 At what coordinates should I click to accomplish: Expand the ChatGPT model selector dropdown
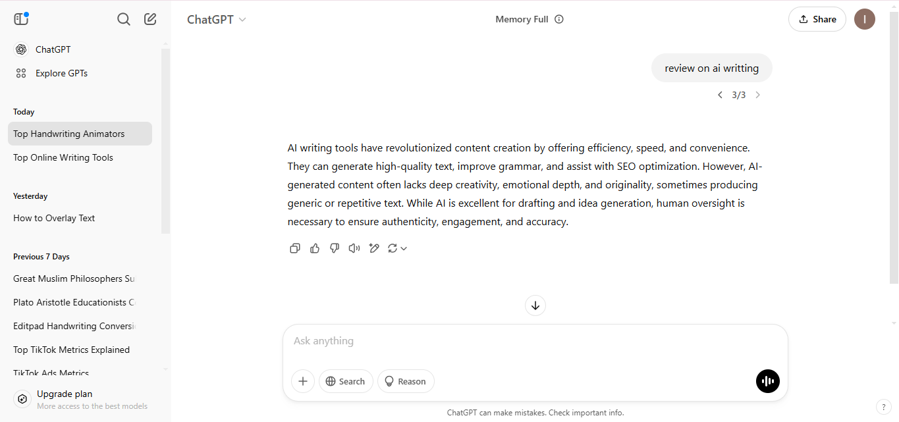[217, 19]
